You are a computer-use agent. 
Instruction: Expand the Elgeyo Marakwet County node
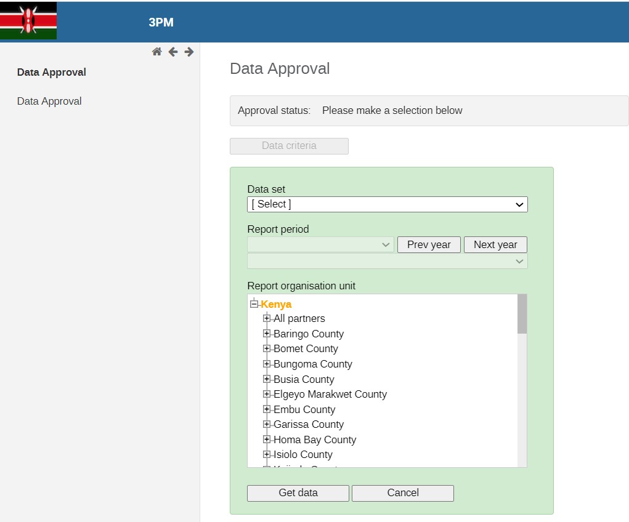pos(267,394)
